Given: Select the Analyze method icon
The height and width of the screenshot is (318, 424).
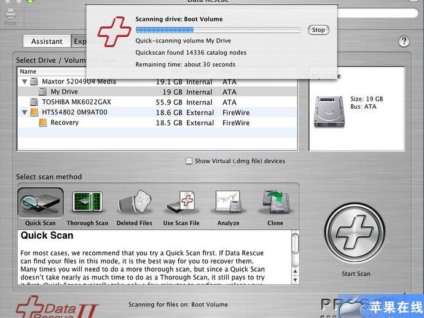Looking at the screenshot, I should click(x=229, y=202).
